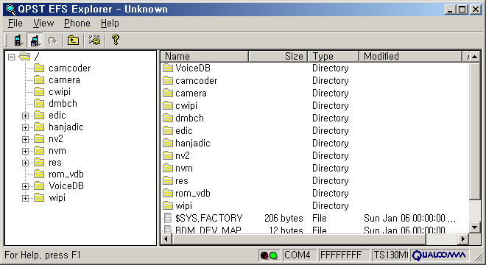Expand the hanjadic tree node
Viewport: 486px width, 265px height.
click(26, 127)
